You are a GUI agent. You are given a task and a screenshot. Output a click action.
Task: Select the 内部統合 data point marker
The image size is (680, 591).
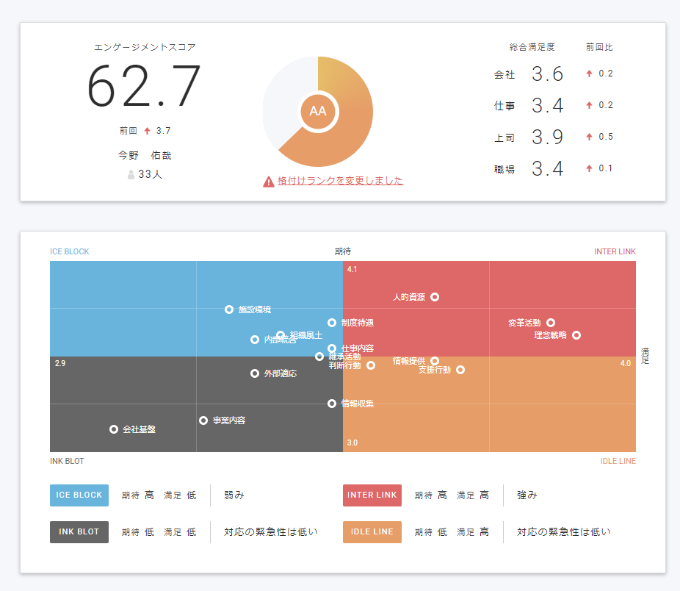coord(255,340)
